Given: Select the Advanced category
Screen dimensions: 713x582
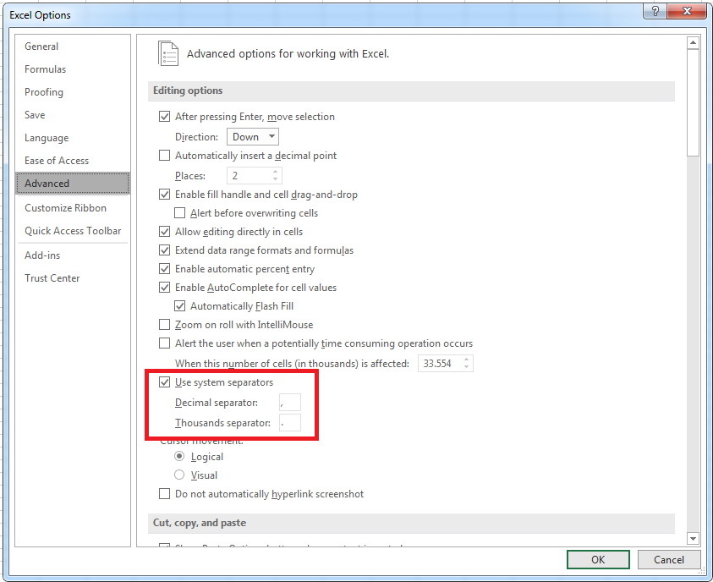Looking at the screenshot, I should coord(73,184).
